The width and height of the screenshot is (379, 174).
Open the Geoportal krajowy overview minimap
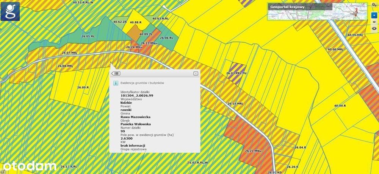pyautogui.click(x=318, y=11)
